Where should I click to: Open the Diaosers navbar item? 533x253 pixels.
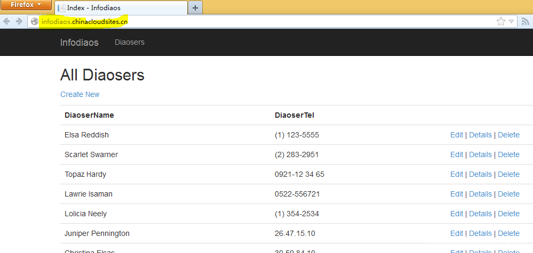130,42
